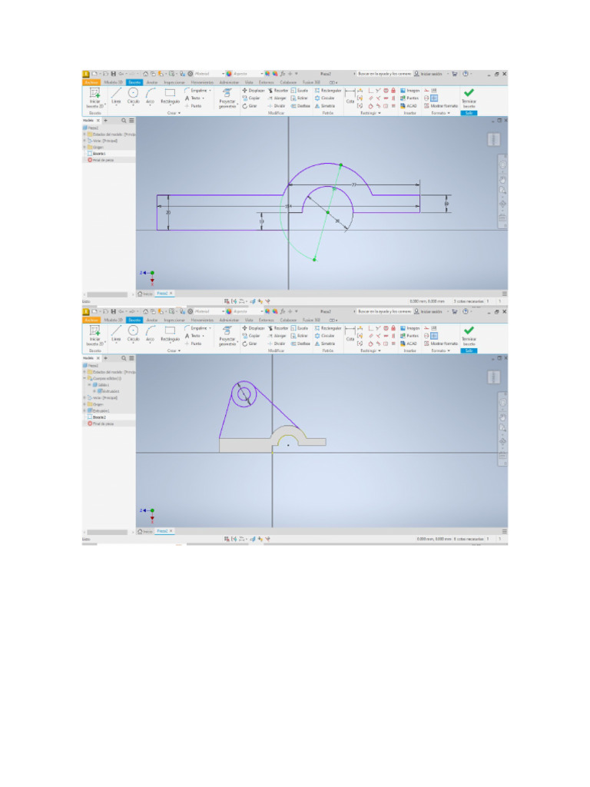Click help question icon in top window title bar
This screenshot has width=590, height=787.
point(466,74)
